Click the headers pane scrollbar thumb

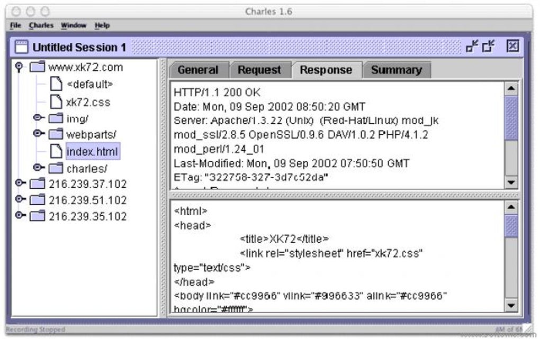point(511,118)
